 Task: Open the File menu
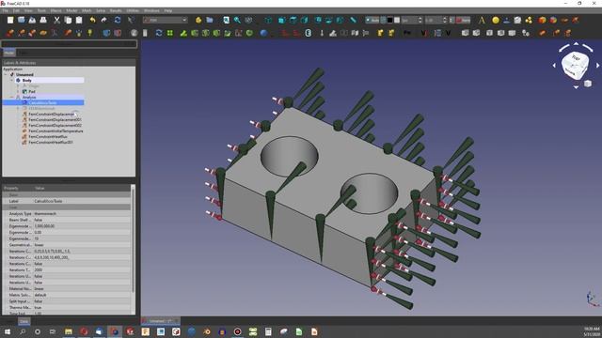[x=5, y=10]
